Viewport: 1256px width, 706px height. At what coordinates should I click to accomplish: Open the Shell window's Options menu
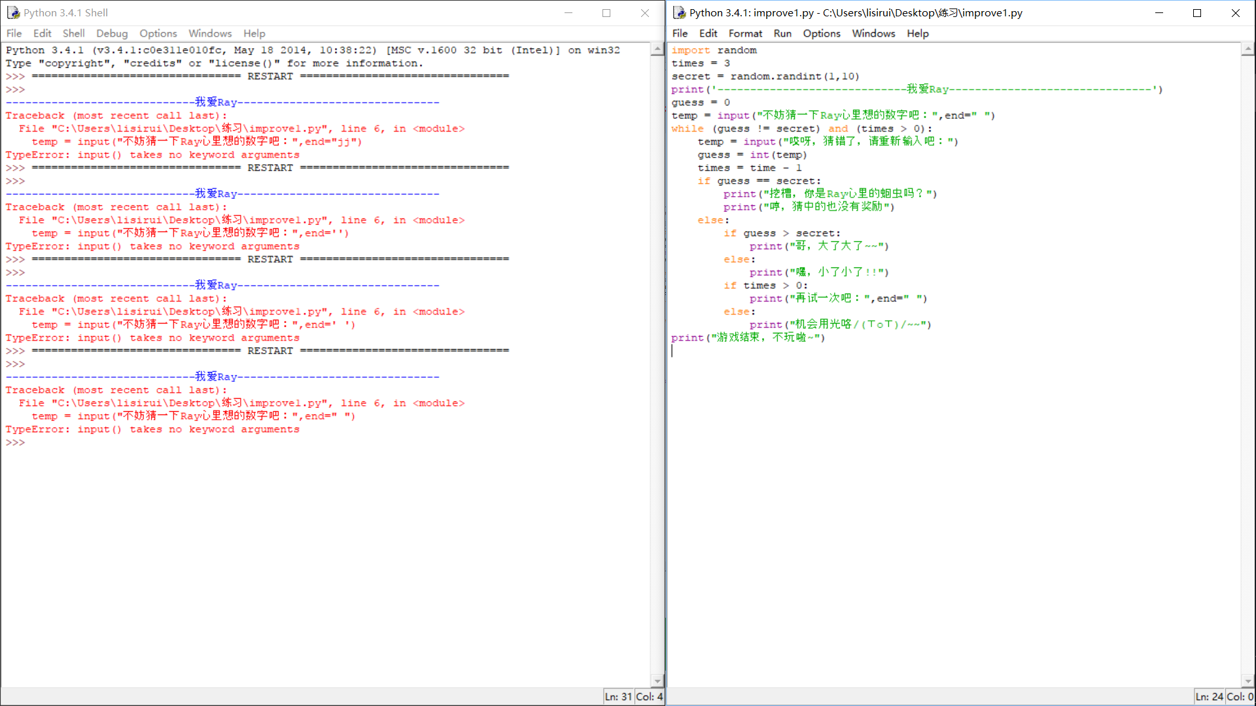tap(158, 33)
